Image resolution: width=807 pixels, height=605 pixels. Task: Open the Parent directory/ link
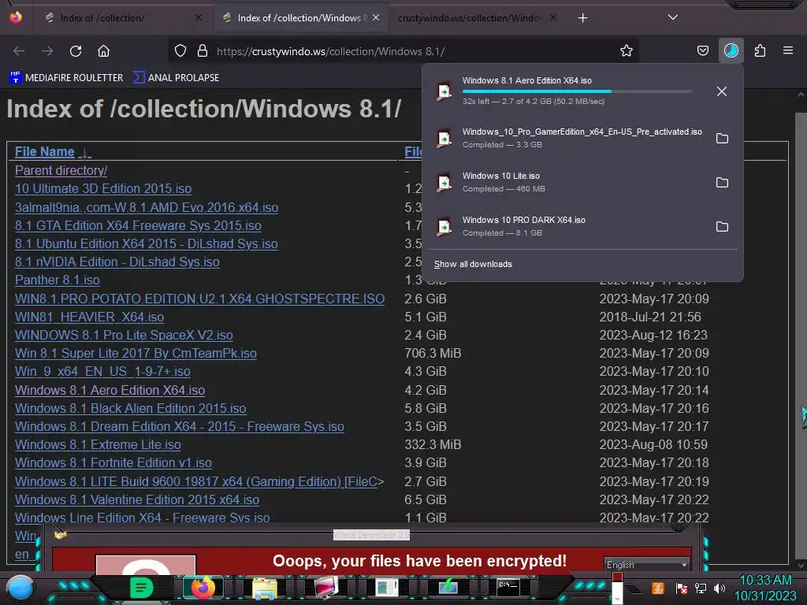pyautogui.click(x=61, y=170)
